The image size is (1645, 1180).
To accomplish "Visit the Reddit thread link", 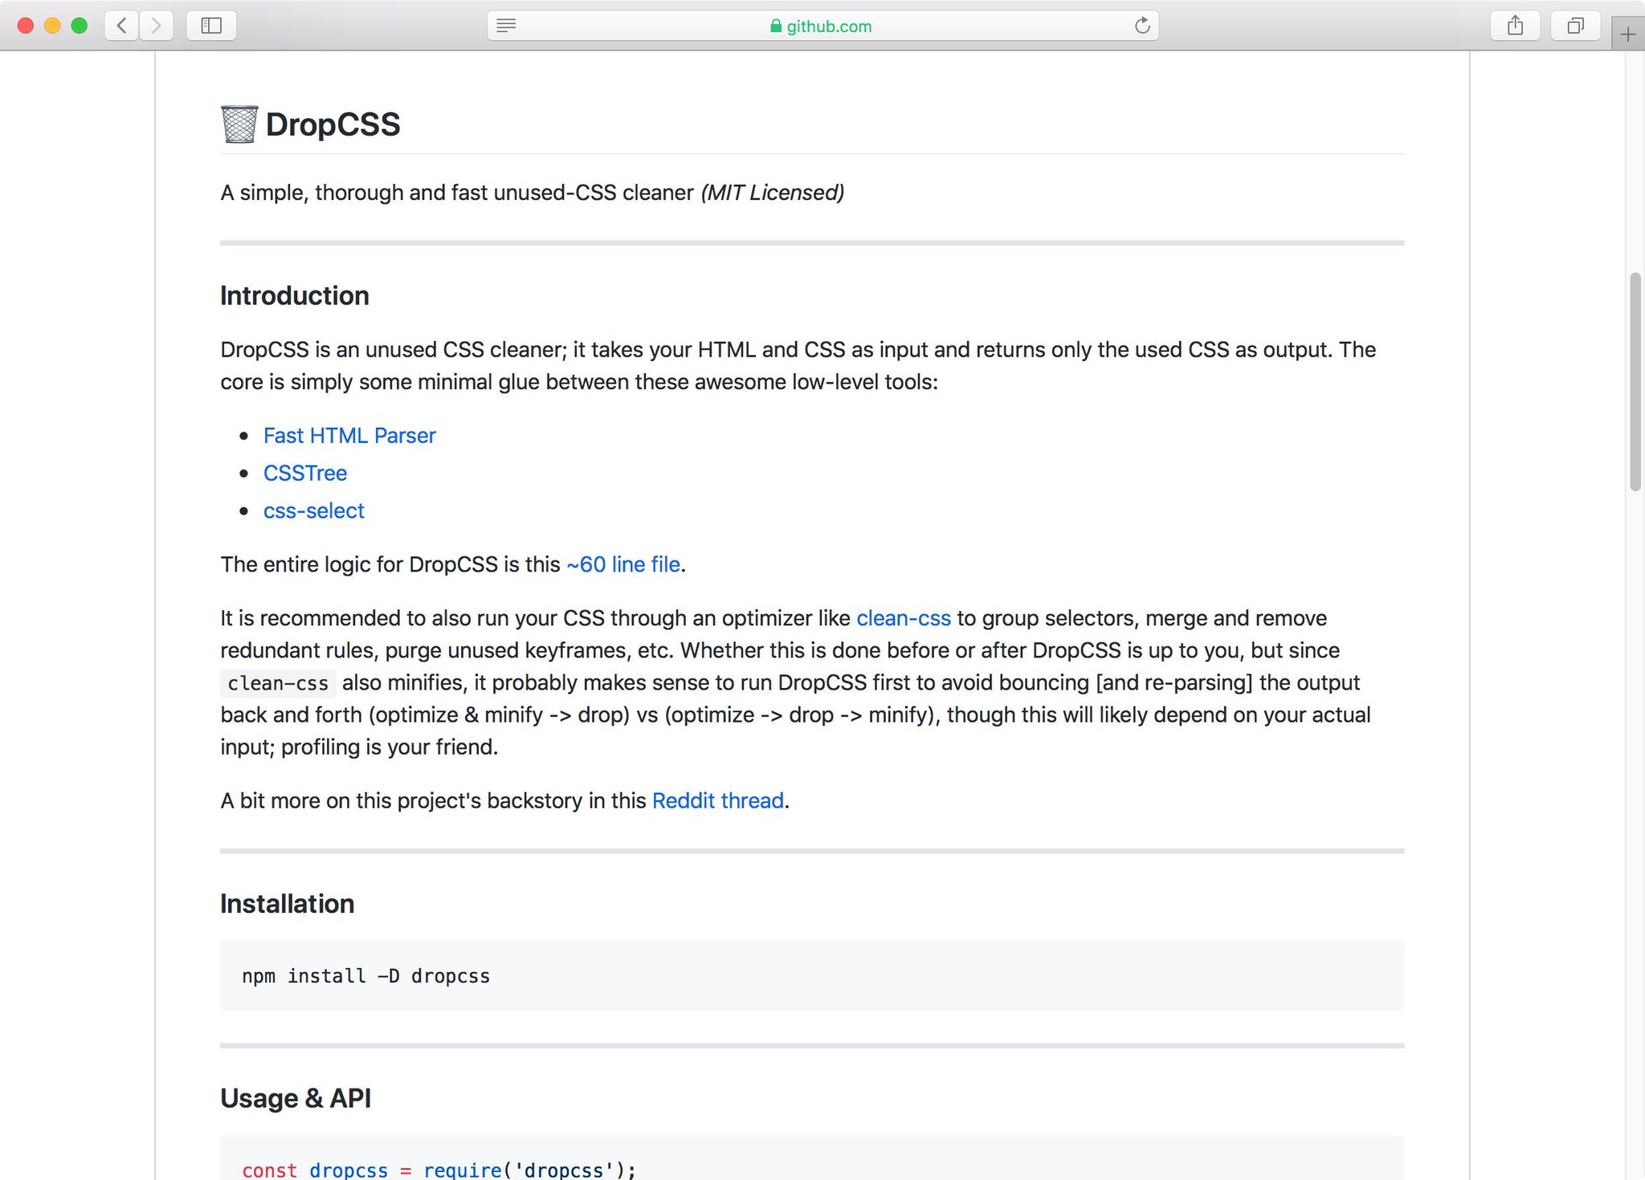I will 718,800.
